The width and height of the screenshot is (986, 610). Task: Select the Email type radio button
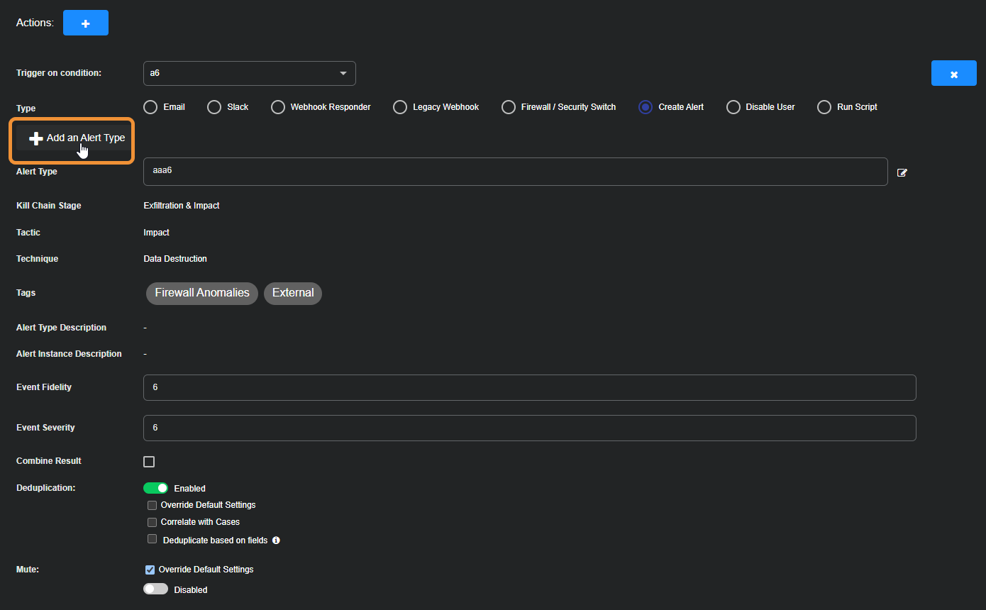click(150, 107)
